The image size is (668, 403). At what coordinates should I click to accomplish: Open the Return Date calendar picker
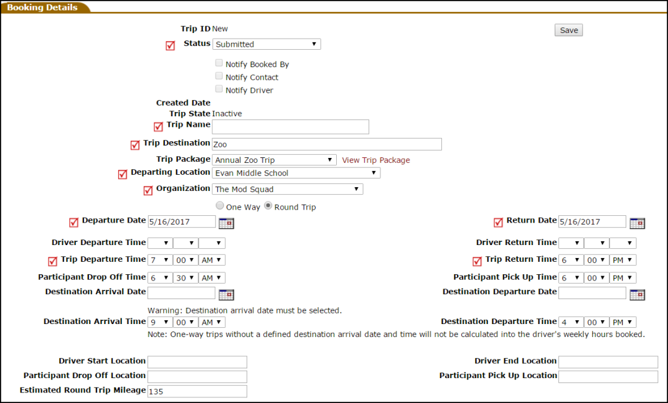[x=637, y=223]
